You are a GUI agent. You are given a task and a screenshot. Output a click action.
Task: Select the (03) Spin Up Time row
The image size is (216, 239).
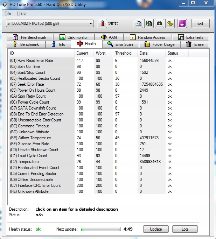tap(99, 66)
